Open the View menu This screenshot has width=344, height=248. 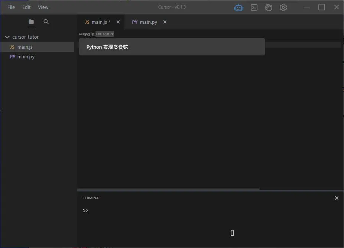(43, 7)
